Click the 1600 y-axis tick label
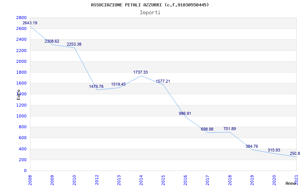300x187 pixels. pos(21,83)
